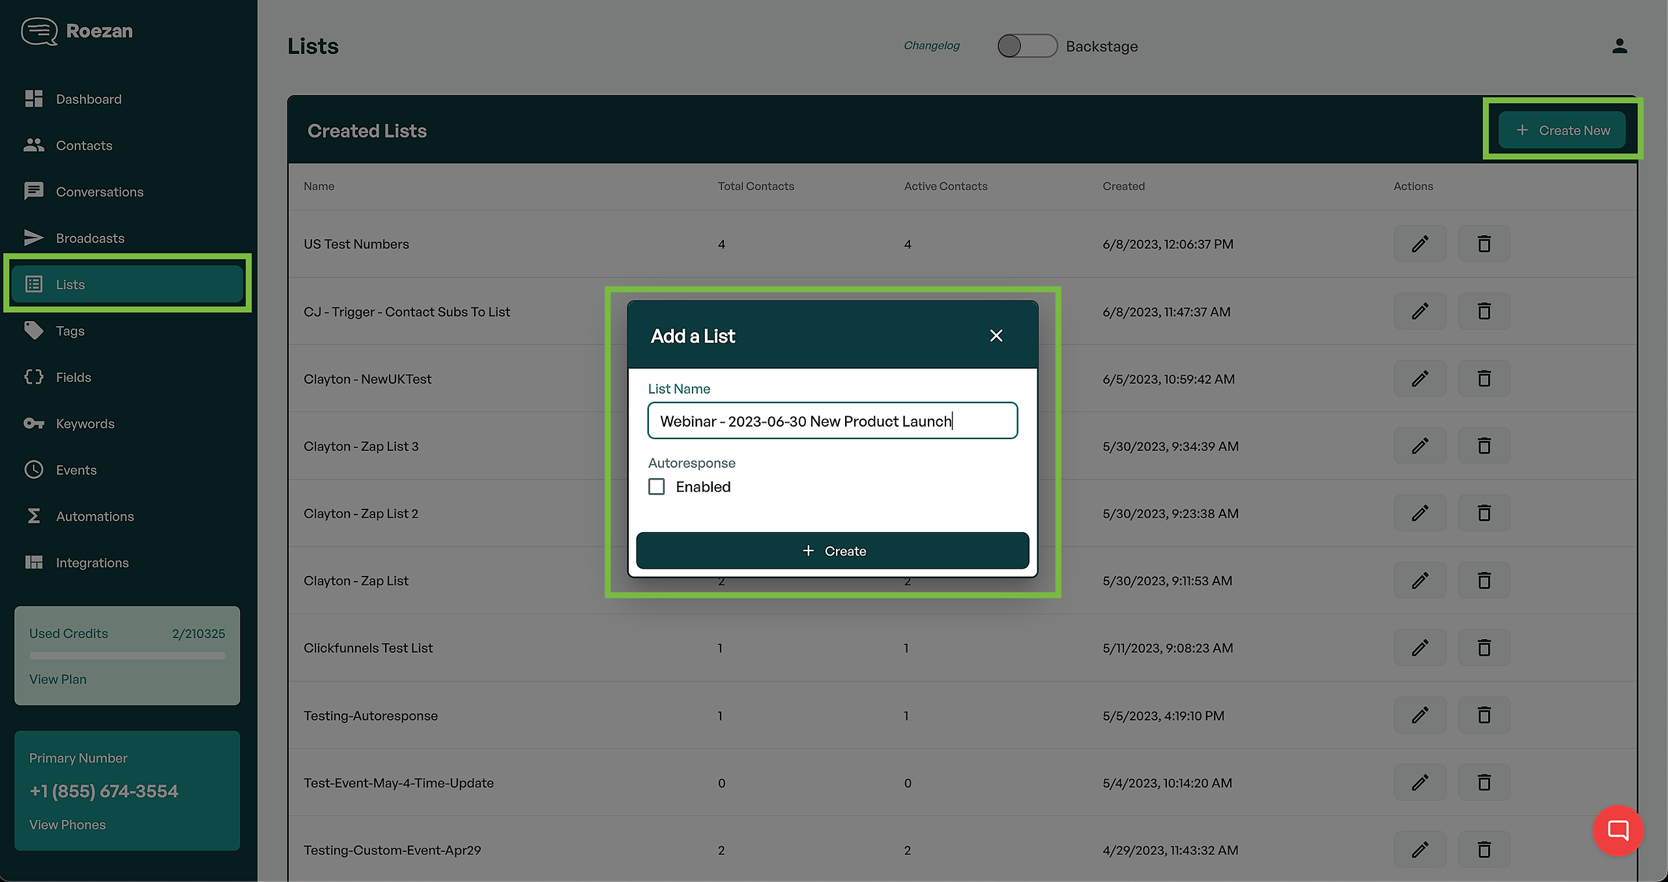Open the red chat support bubble
This screenshot has width=1668, height=882.
click(x=1618, y=831)
